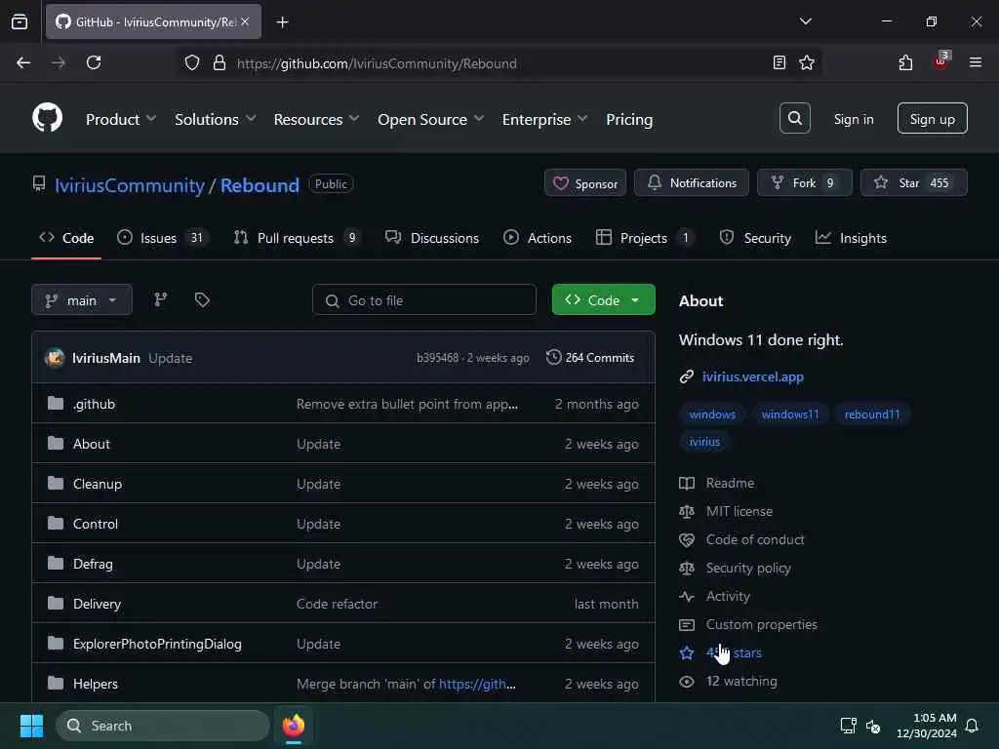This screenshot has width=999, height=749.
Task: Click the GitHub Octocat logo
Action: [47, 118]
